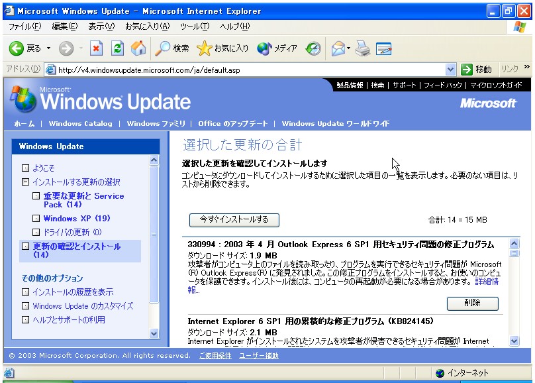Screen dimensions: 535x383
Task: Select the Windows XP (19) tree item
Action: 77,219
